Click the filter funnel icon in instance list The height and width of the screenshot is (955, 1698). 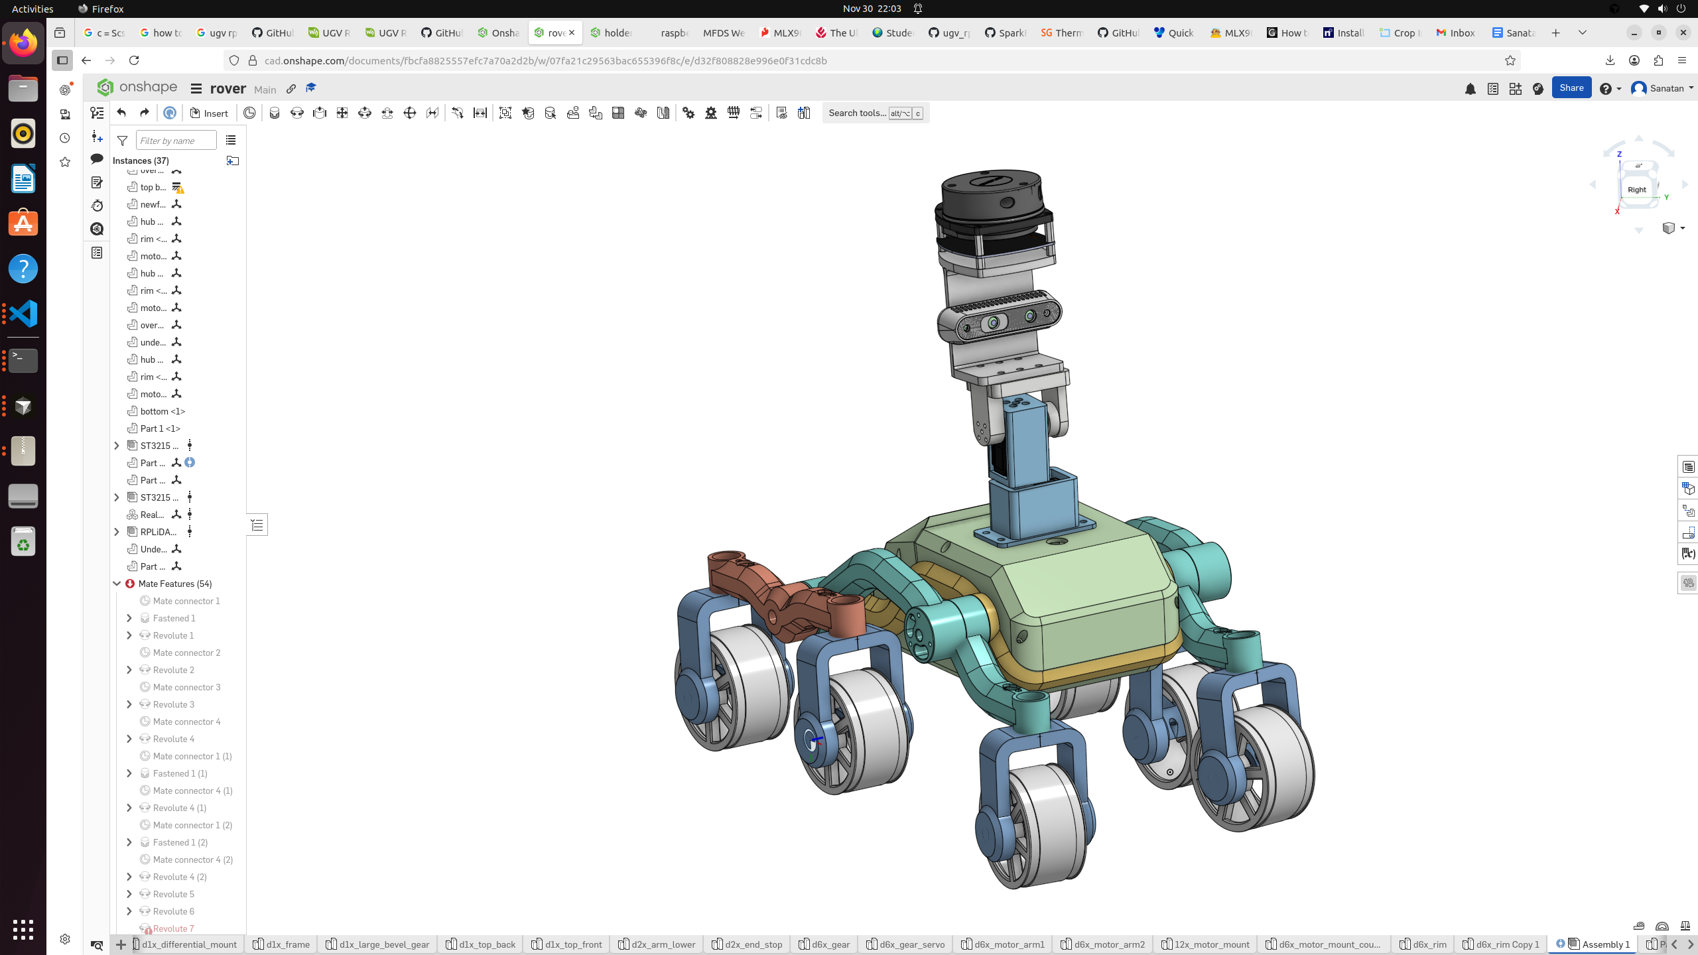click(x=122, y=141)
